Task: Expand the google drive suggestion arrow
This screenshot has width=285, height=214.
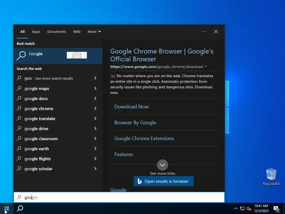Action: coord(95,128)
